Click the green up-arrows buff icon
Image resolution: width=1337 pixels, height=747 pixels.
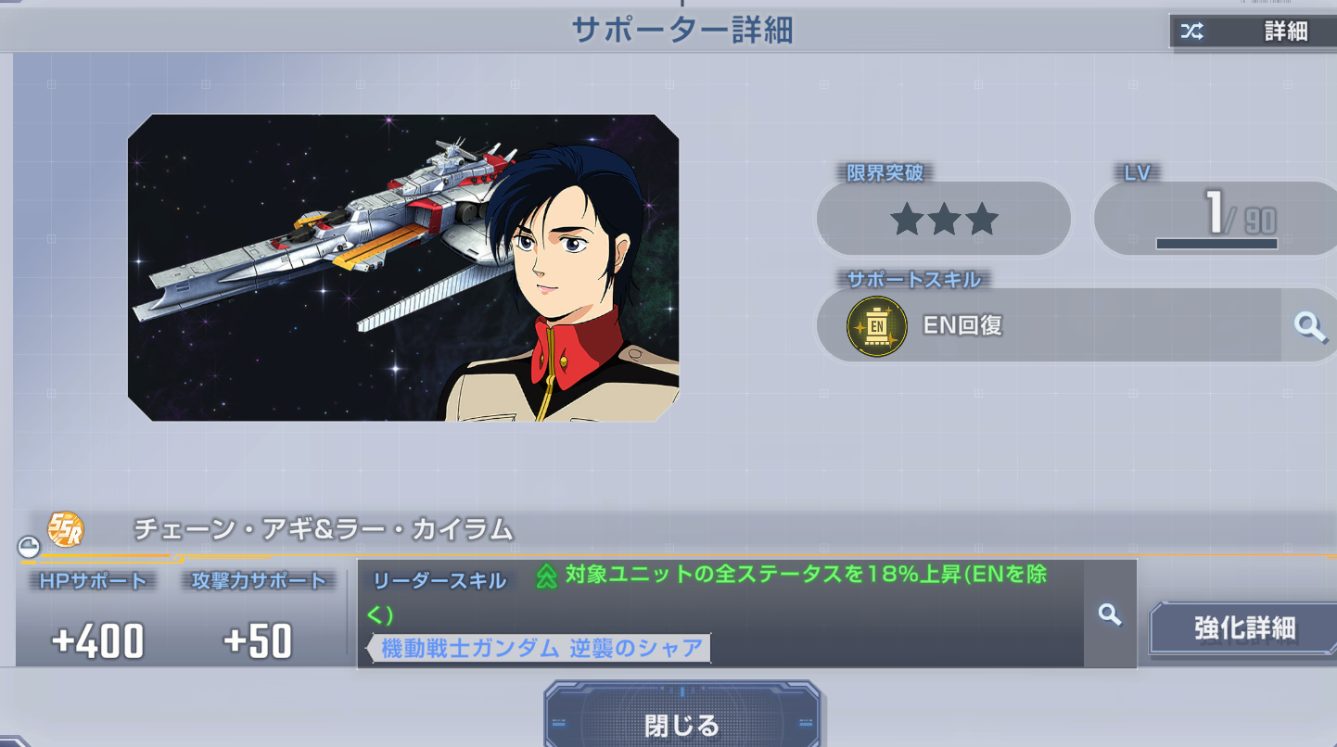click(546, 577)
